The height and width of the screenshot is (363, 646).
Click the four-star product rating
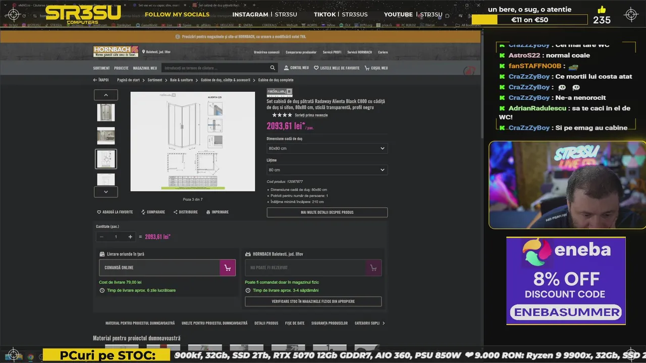(282, 115)
